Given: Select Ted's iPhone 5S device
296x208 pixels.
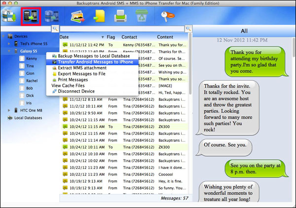Looking at the screenshot, I should [34, 43].
